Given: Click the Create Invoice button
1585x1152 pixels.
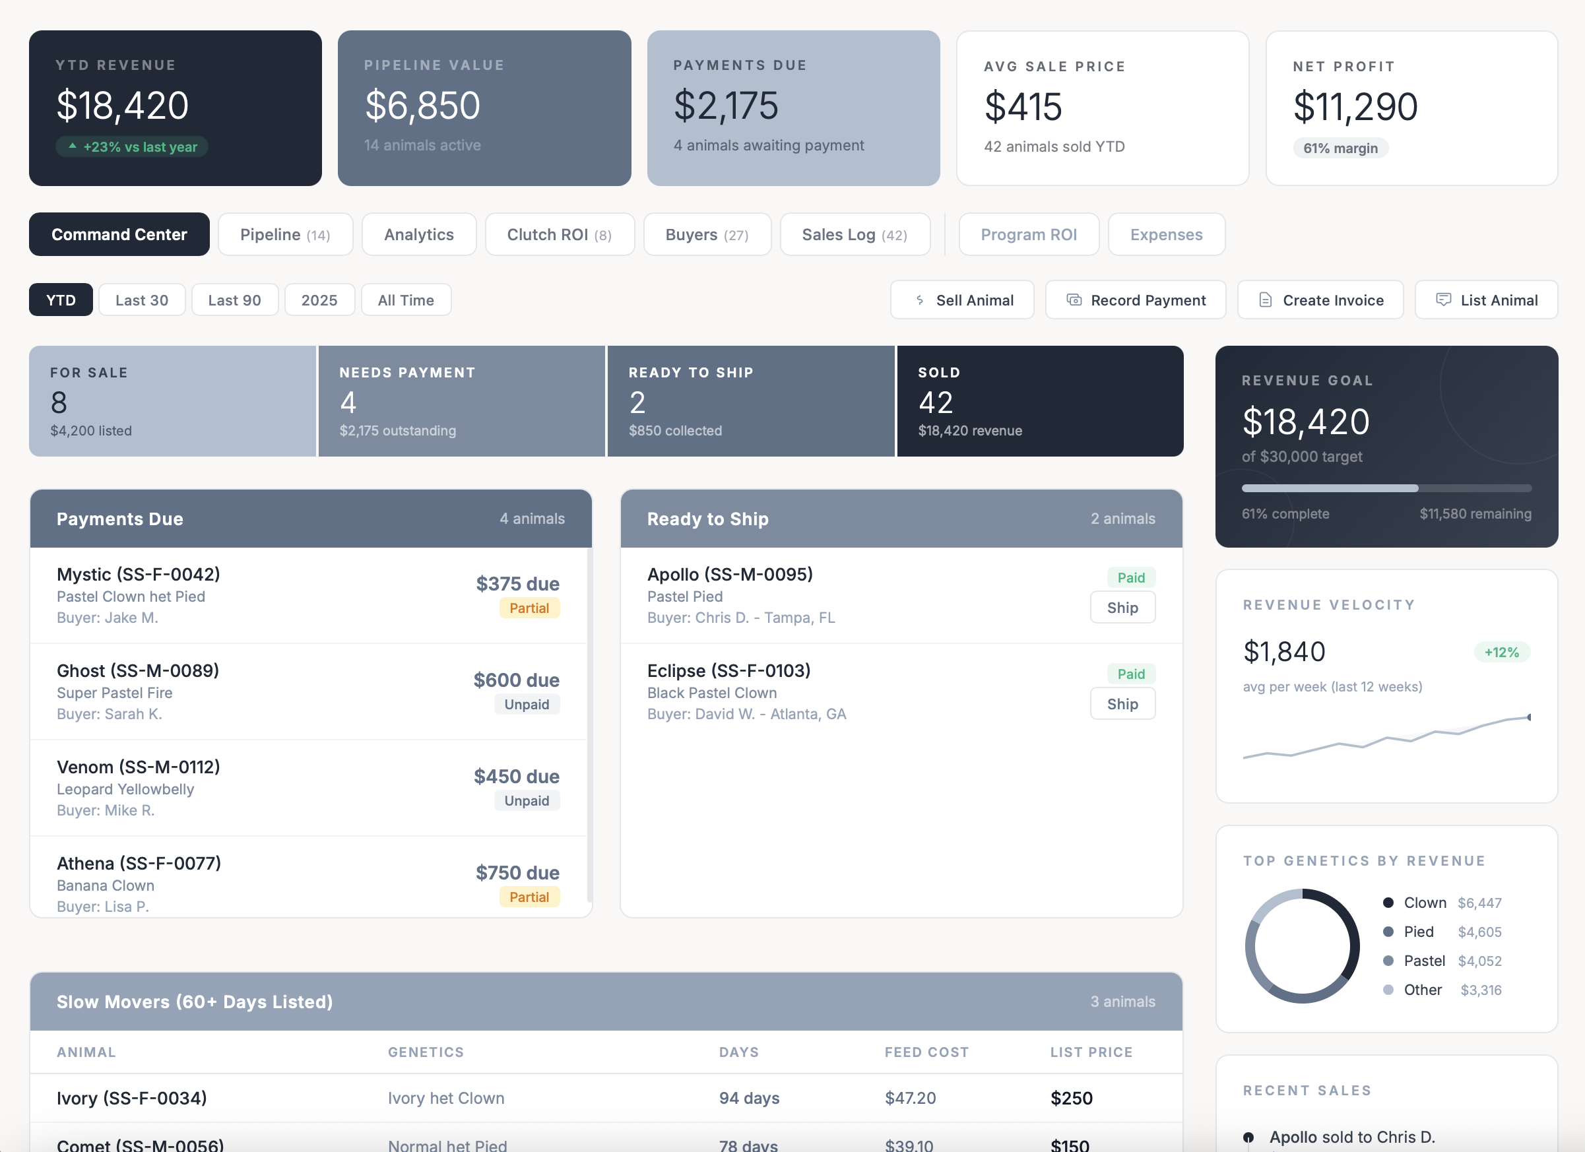Looking at the screenshot, I should (x=1320, y=300).
